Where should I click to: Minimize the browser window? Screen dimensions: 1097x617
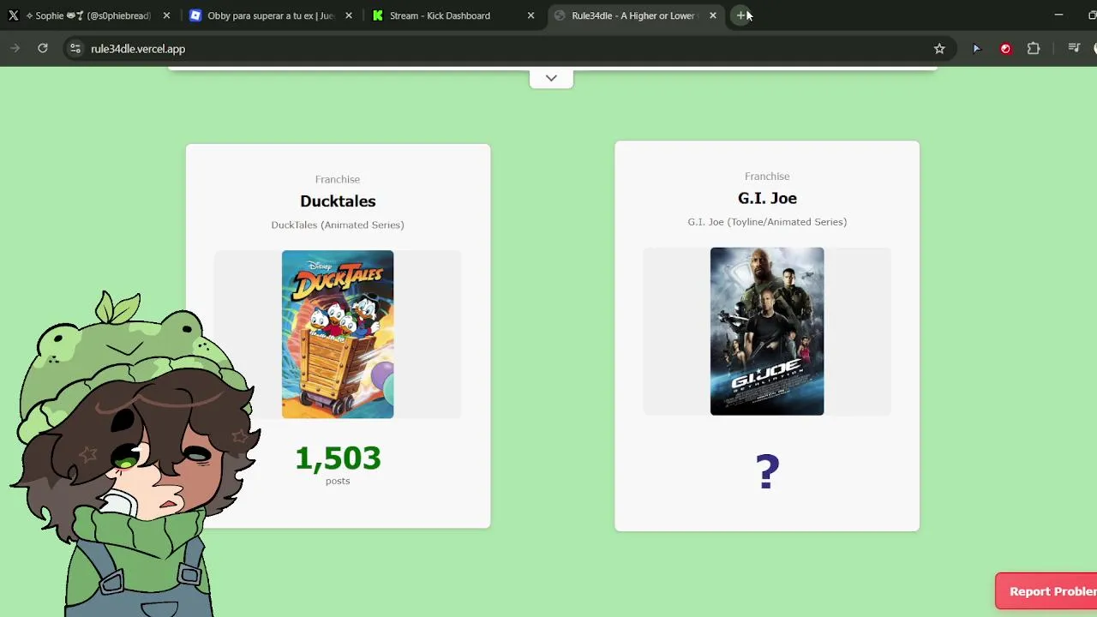click(1058, 15)
